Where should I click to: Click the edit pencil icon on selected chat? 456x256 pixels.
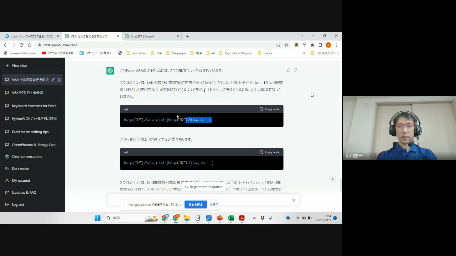(53, 80)
